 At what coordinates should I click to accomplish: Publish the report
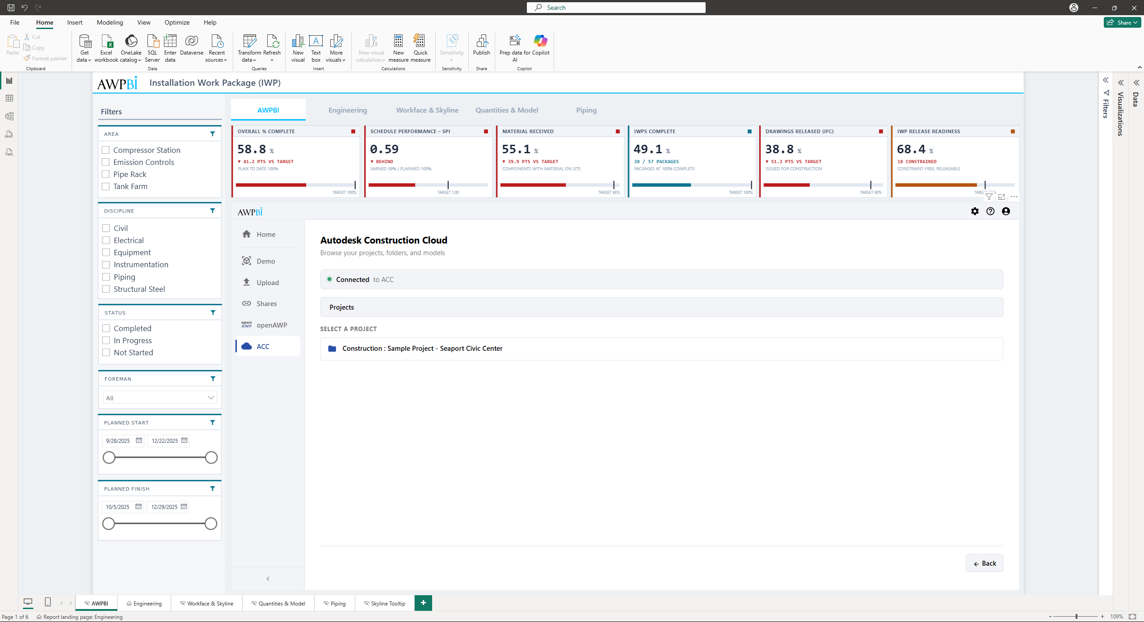click(x=482, y=45)
